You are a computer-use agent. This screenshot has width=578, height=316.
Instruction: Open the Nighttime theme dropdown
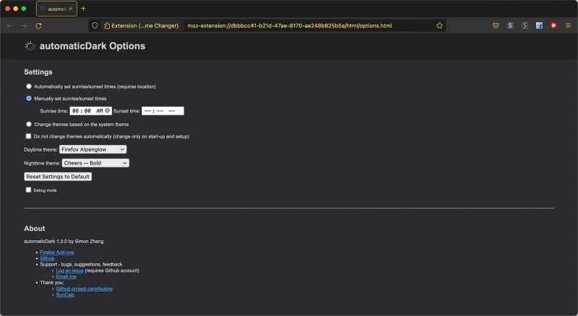(95, 163)
